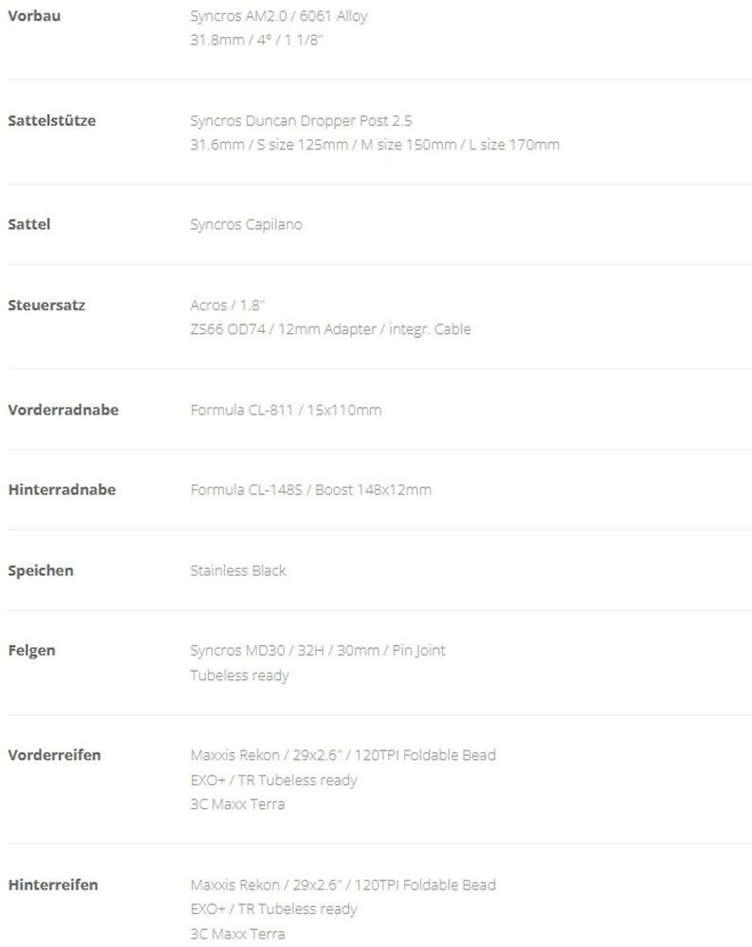The width and height of the screenshot is (752, 947).
Task: Select the Stainless Black spokes value
Action: pos(237,570)
